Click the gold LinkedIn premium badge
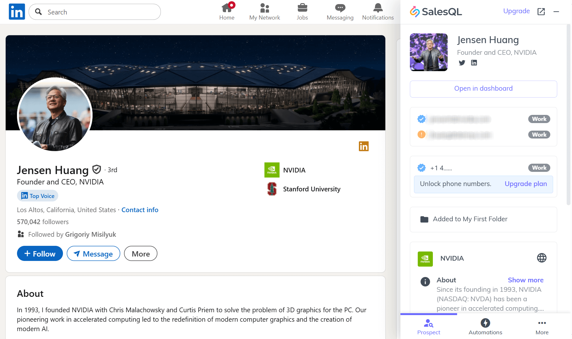 364,146
